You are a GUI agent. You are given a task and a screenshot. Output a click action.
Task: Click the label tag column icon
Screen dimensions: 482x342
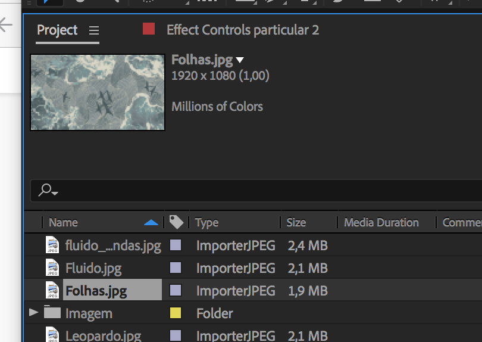[176, 222]
